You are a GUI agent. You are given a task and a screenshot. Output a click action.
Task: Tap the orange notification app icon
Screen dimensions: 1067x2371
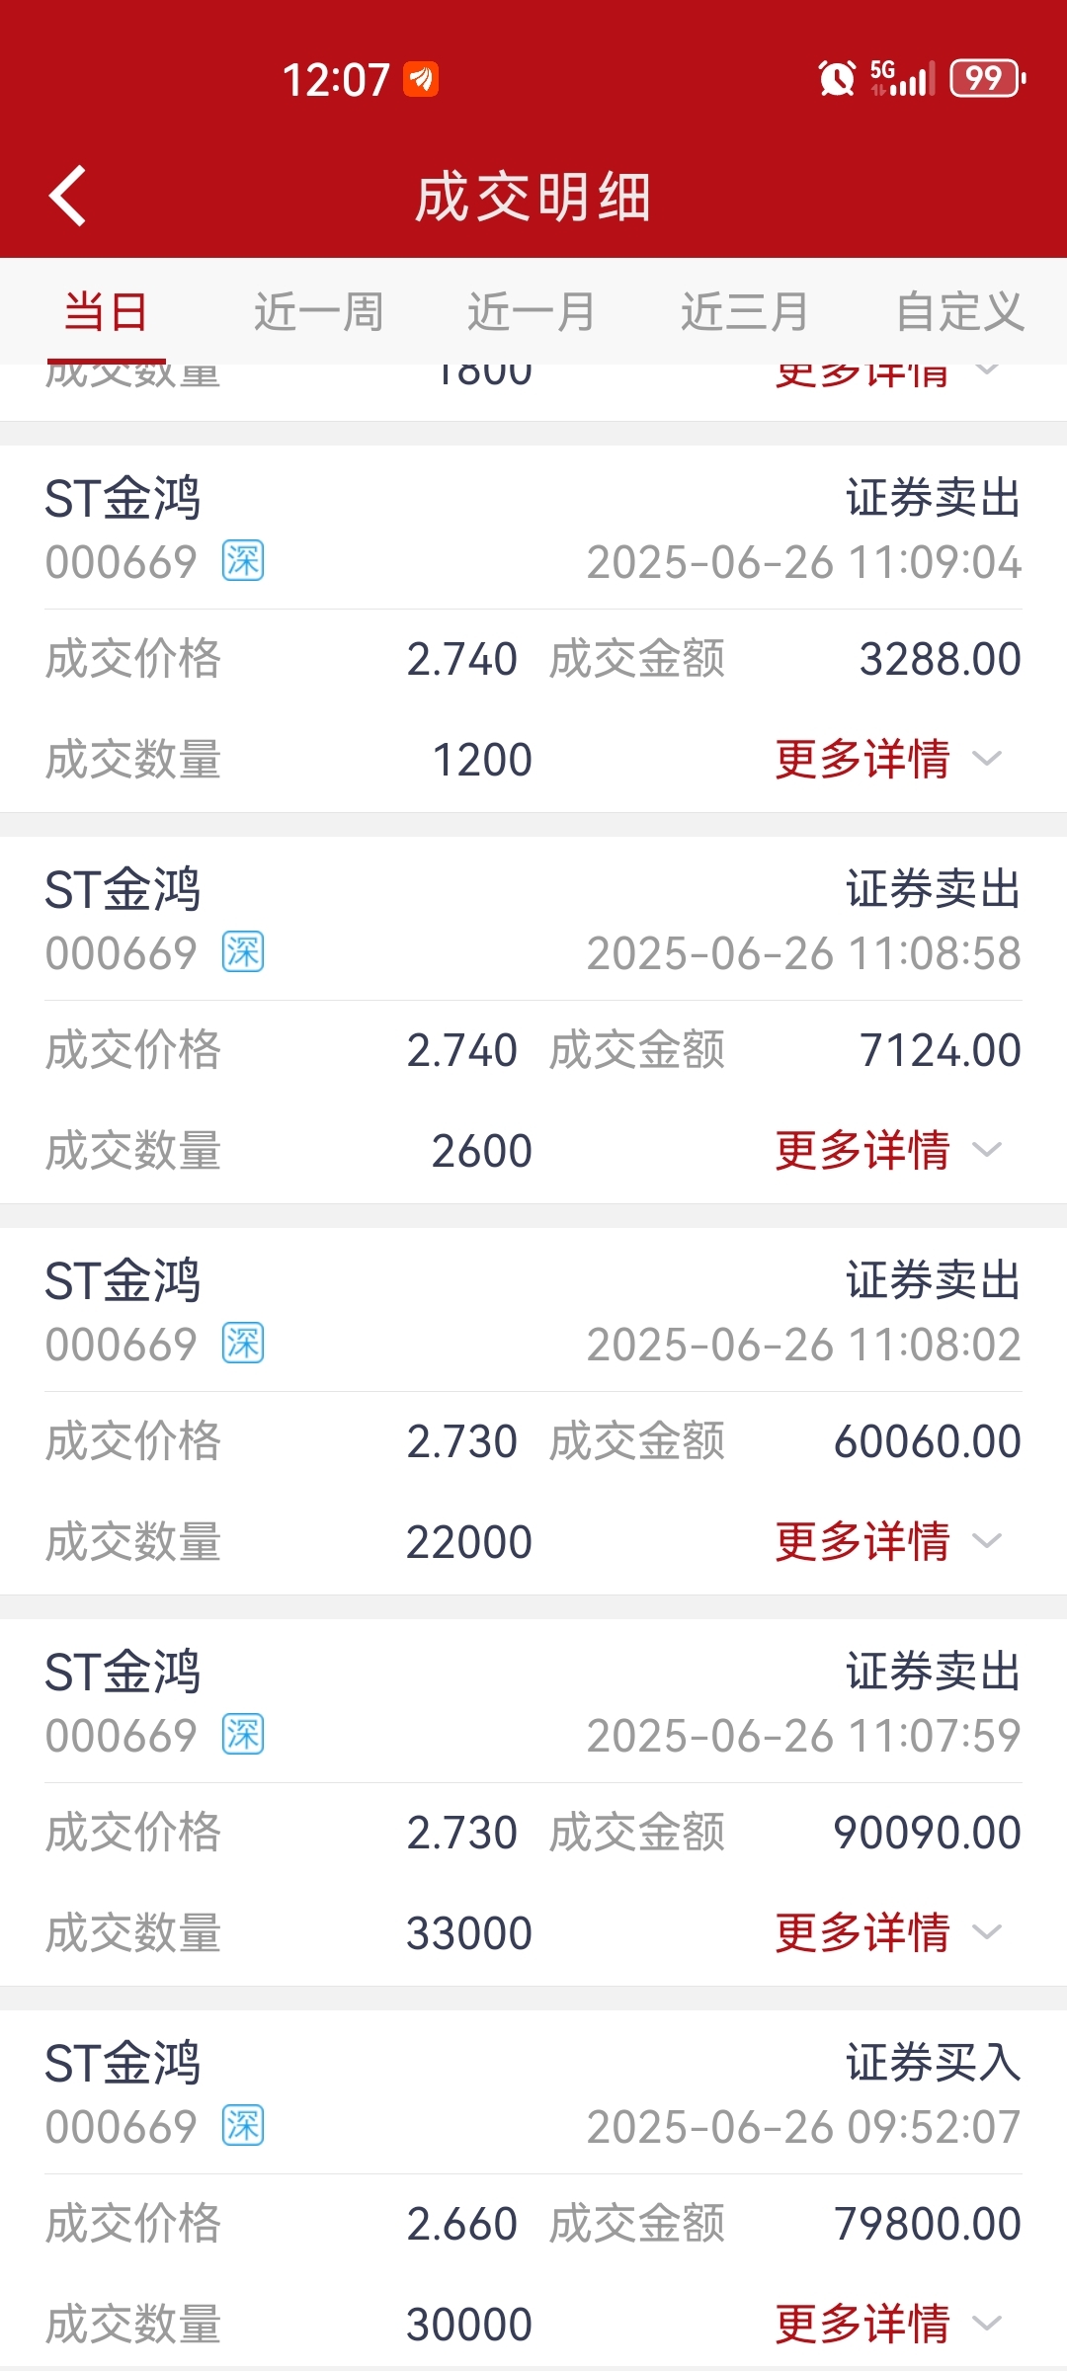(x=421, y=79)
